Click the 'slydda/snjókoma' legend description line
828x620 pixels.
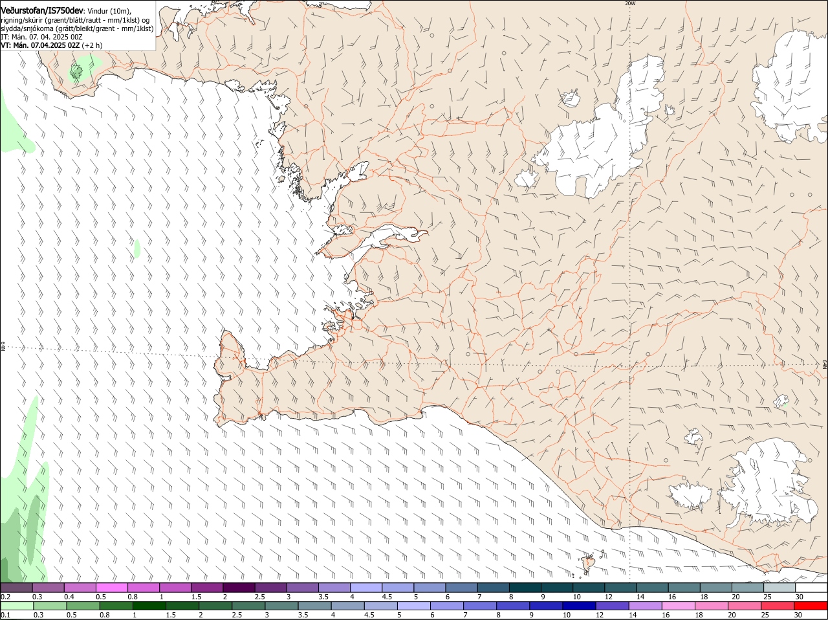[x=77, y=28]
